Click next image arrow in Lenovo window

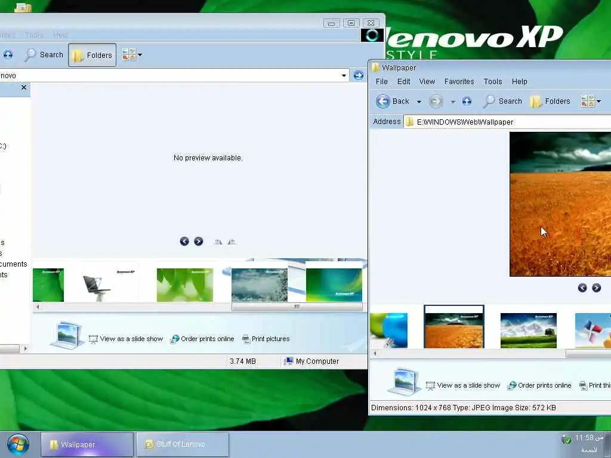pos(198,242)
